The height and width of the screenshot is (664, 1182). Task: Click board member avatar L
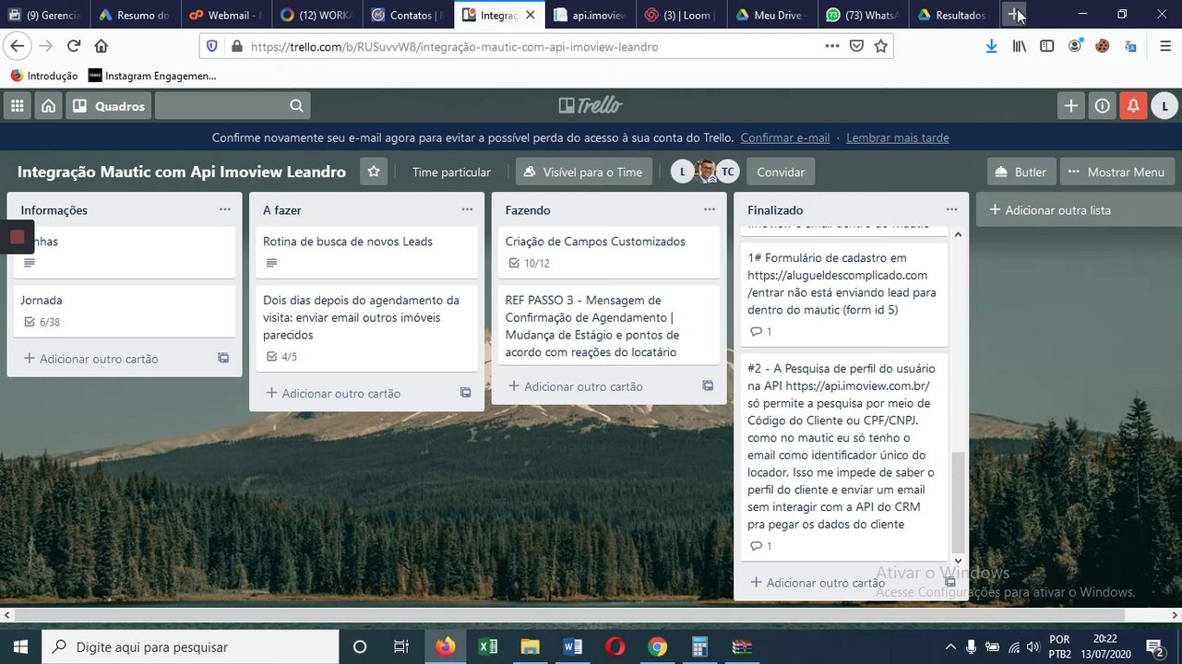[x=682, y=172]
